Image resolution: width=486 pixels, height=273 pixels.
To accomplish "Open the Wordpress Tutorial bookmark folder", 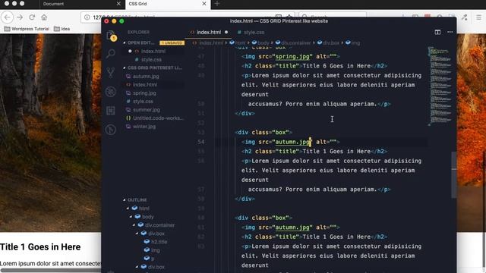I will tap(27, 29).
